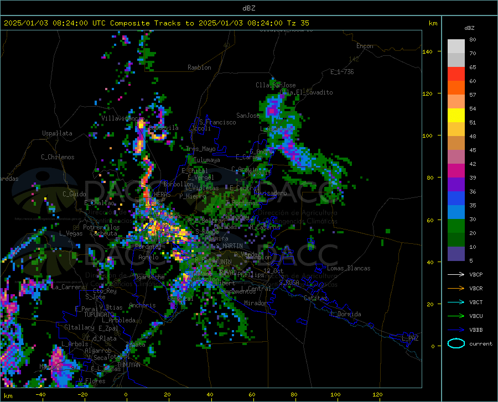The height and width of the screenshot is (402, 498).
Task: Click the Villavicencio map label
Action: point(123,118)
